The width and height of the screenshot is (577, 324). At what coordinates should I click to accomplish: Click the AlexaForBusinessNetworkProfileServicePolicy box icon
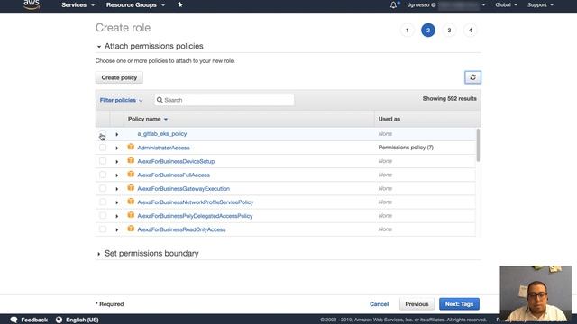[x=131, y=202]
